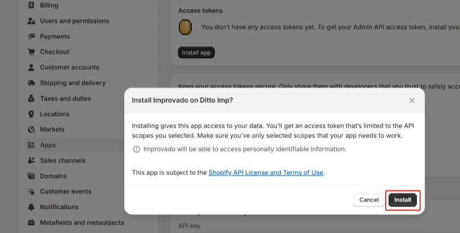The width and height of the screenshot is (460, 233).
Task: Click the Users and permissions icon
Action: coord(31,21)
